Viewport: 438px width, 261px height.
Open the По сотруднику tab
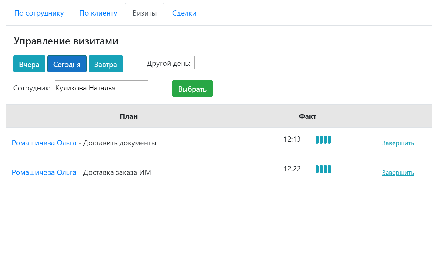point(39,13)
